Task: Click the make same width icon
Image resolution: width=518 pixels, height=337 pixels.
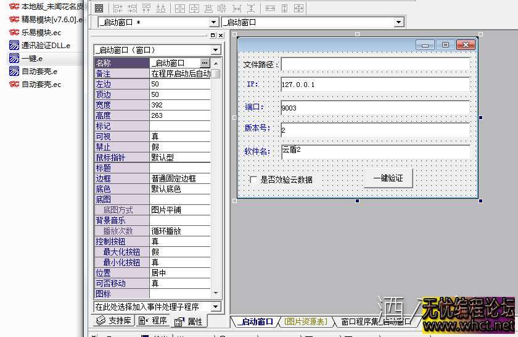Action: click(x=270, y=9)
